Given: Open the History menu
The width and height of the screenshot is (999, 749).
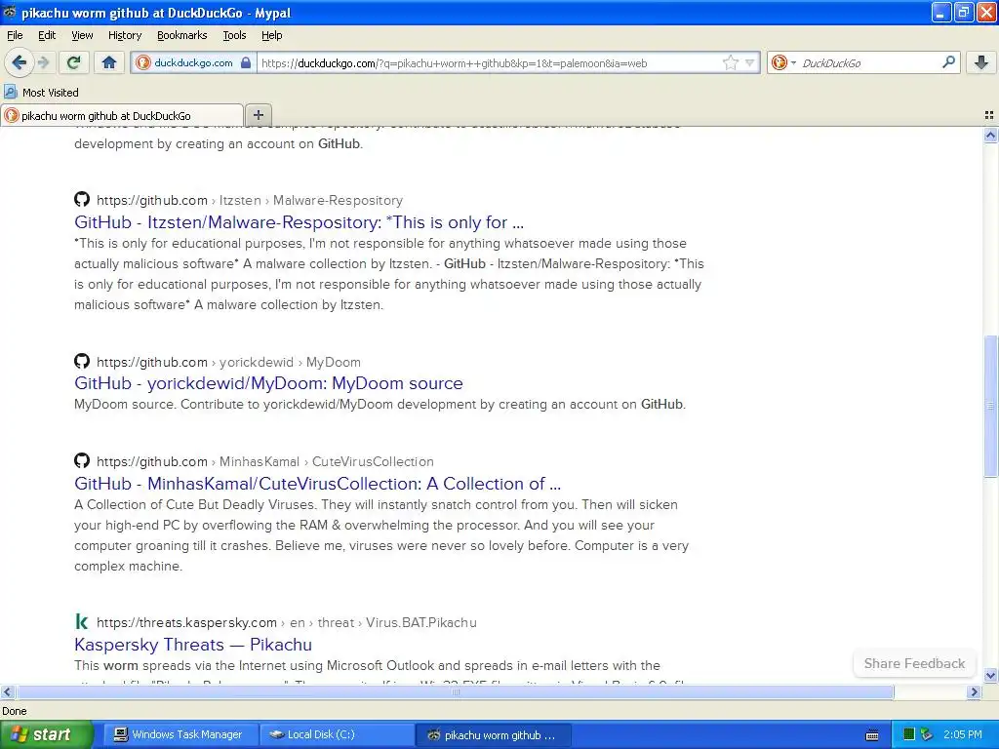Looking at the screenshot, I should pos(124,35).
